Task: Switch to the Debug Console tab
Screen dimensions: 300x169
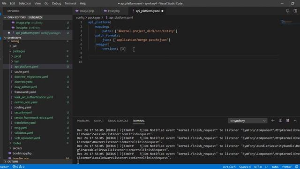Action: (x=118, y=121)
